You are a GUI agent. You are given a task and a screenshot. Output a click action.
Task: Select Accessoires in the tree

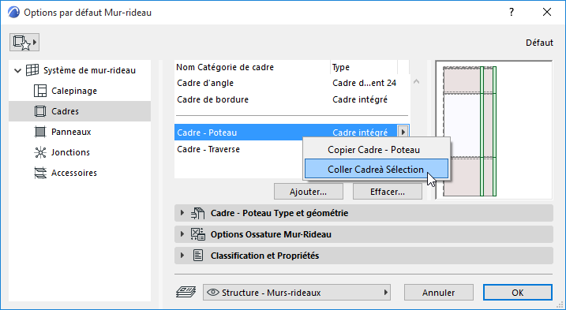(x=74, y=173)
